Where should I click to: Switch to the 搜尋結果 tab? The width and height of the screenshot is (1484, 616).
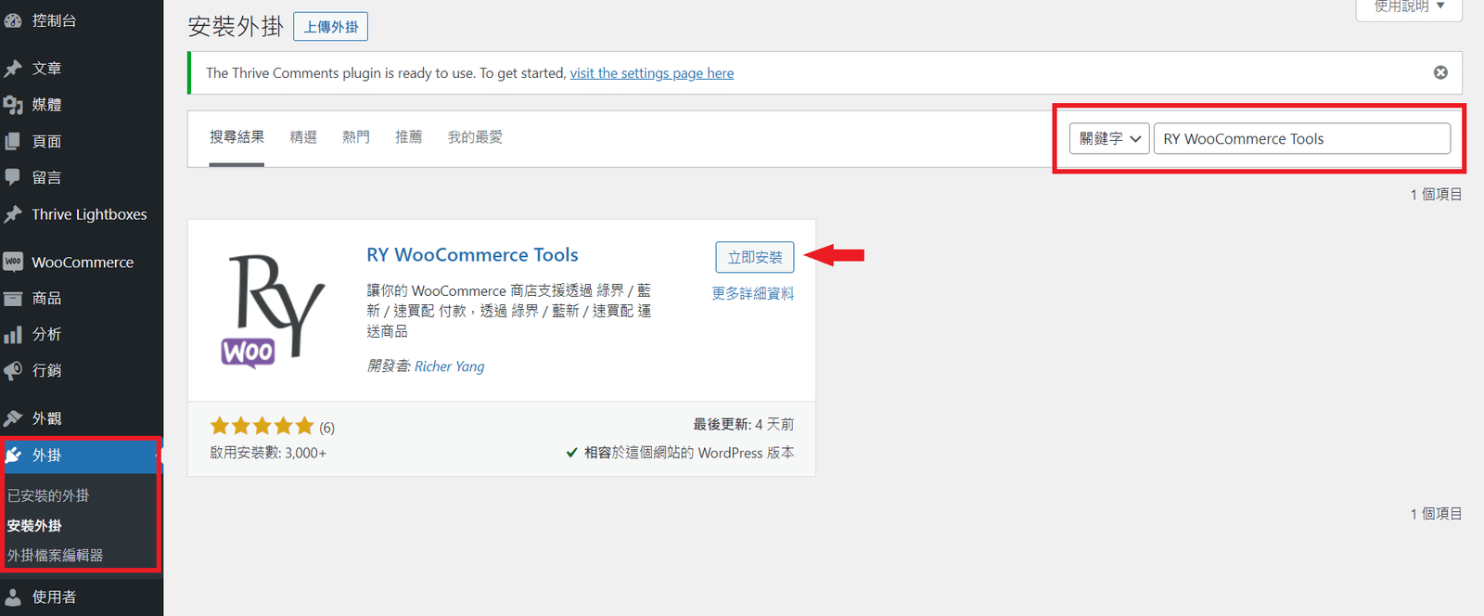237,137
